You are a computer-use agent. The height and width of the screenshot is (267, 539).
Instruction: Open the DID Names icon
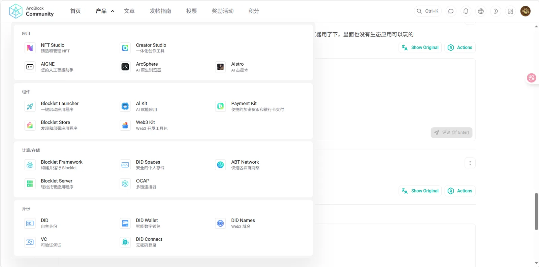coord(220,223)
